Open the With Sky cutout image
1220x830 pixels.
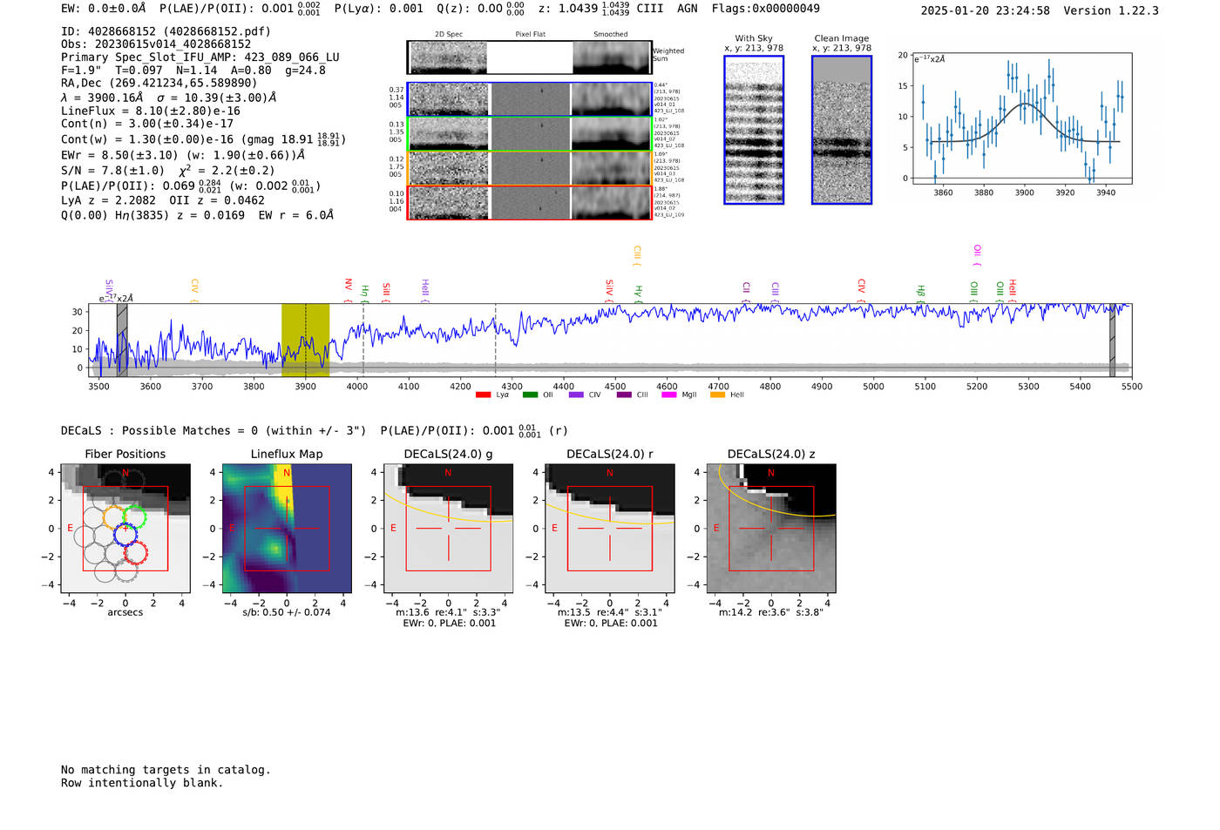754,130
